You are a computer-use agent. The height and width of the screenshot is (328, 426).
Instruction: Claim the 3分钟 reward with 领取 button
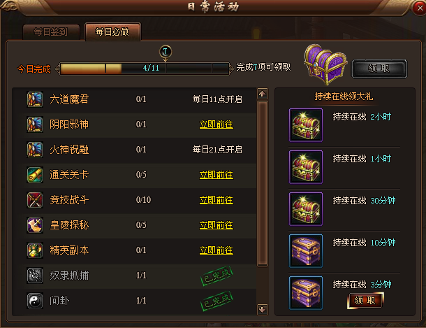(365, 301)
